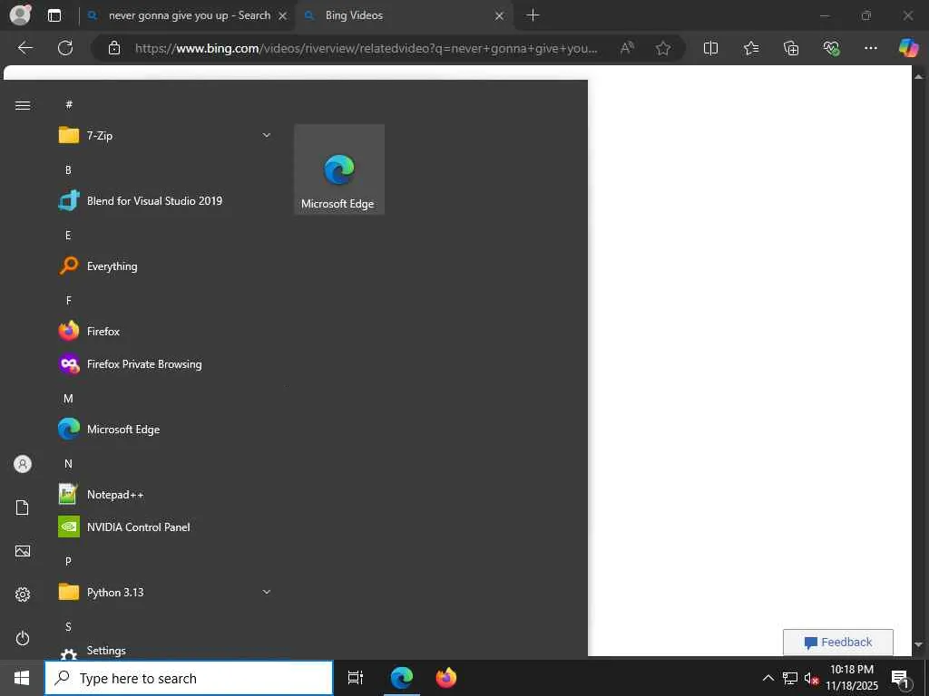Viewport: 929px width, 696px height.
Task: Switch to Edge on the taskbar
Action: [402, 678]
